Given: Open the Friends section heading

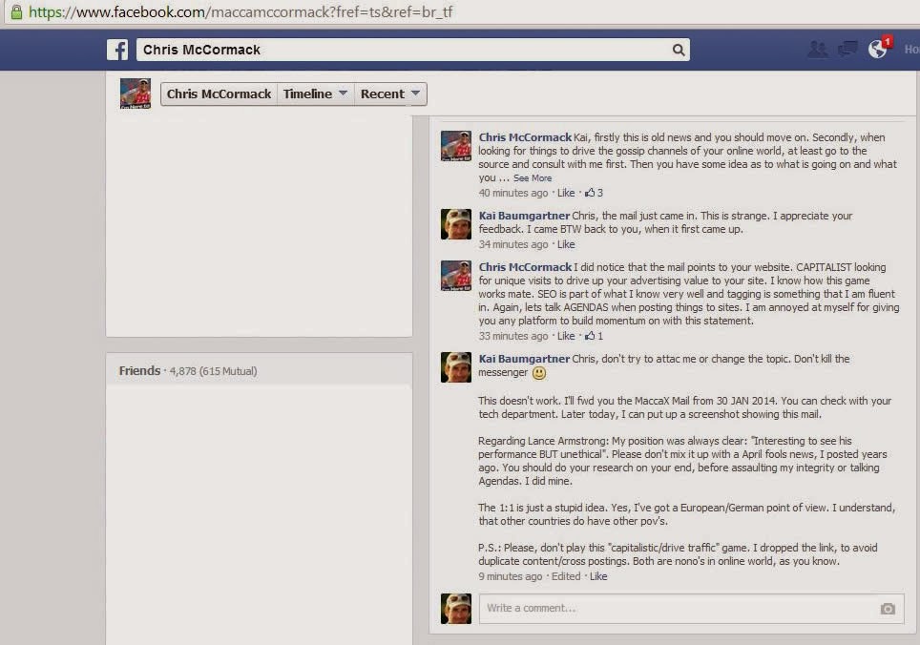Looking at the screenshot, I should click(x=139, y=370).
